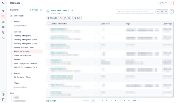Click the undo filters arrow icon
Screen dimensions: 176x103
(x=61, y=18)
